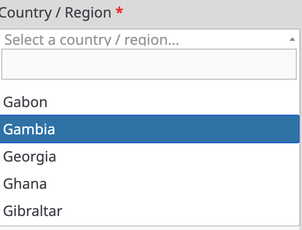Select the entry just above Gibraltar
302x230 pixels.
click(x=25, y=184)
